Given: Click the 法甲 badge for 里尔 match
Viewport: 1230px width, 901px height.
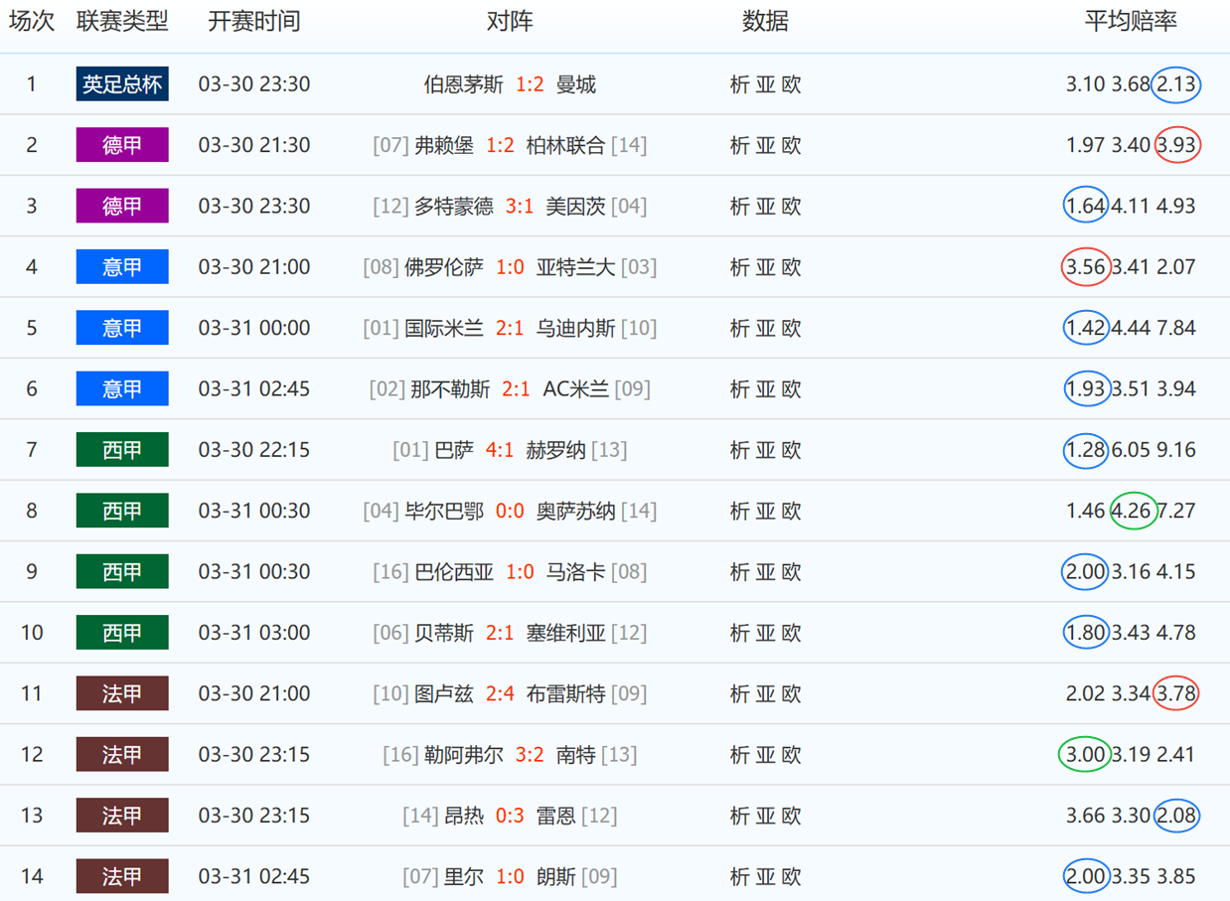Looking at the screenshot, I should (122, 876).
